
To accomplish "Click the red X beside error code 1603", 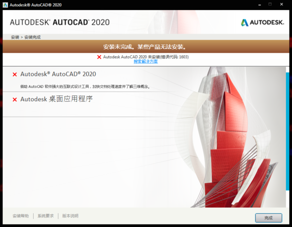I will 99,57.
